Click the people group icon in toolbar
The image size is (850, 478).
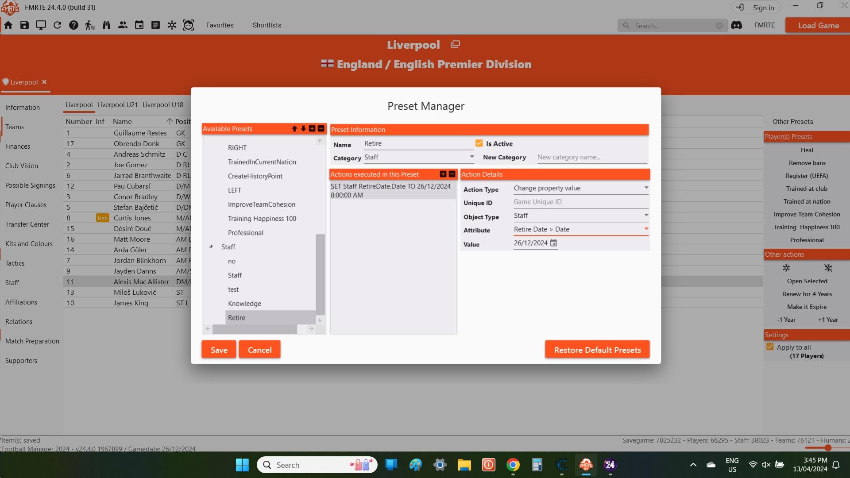click(x=123, y=25)
